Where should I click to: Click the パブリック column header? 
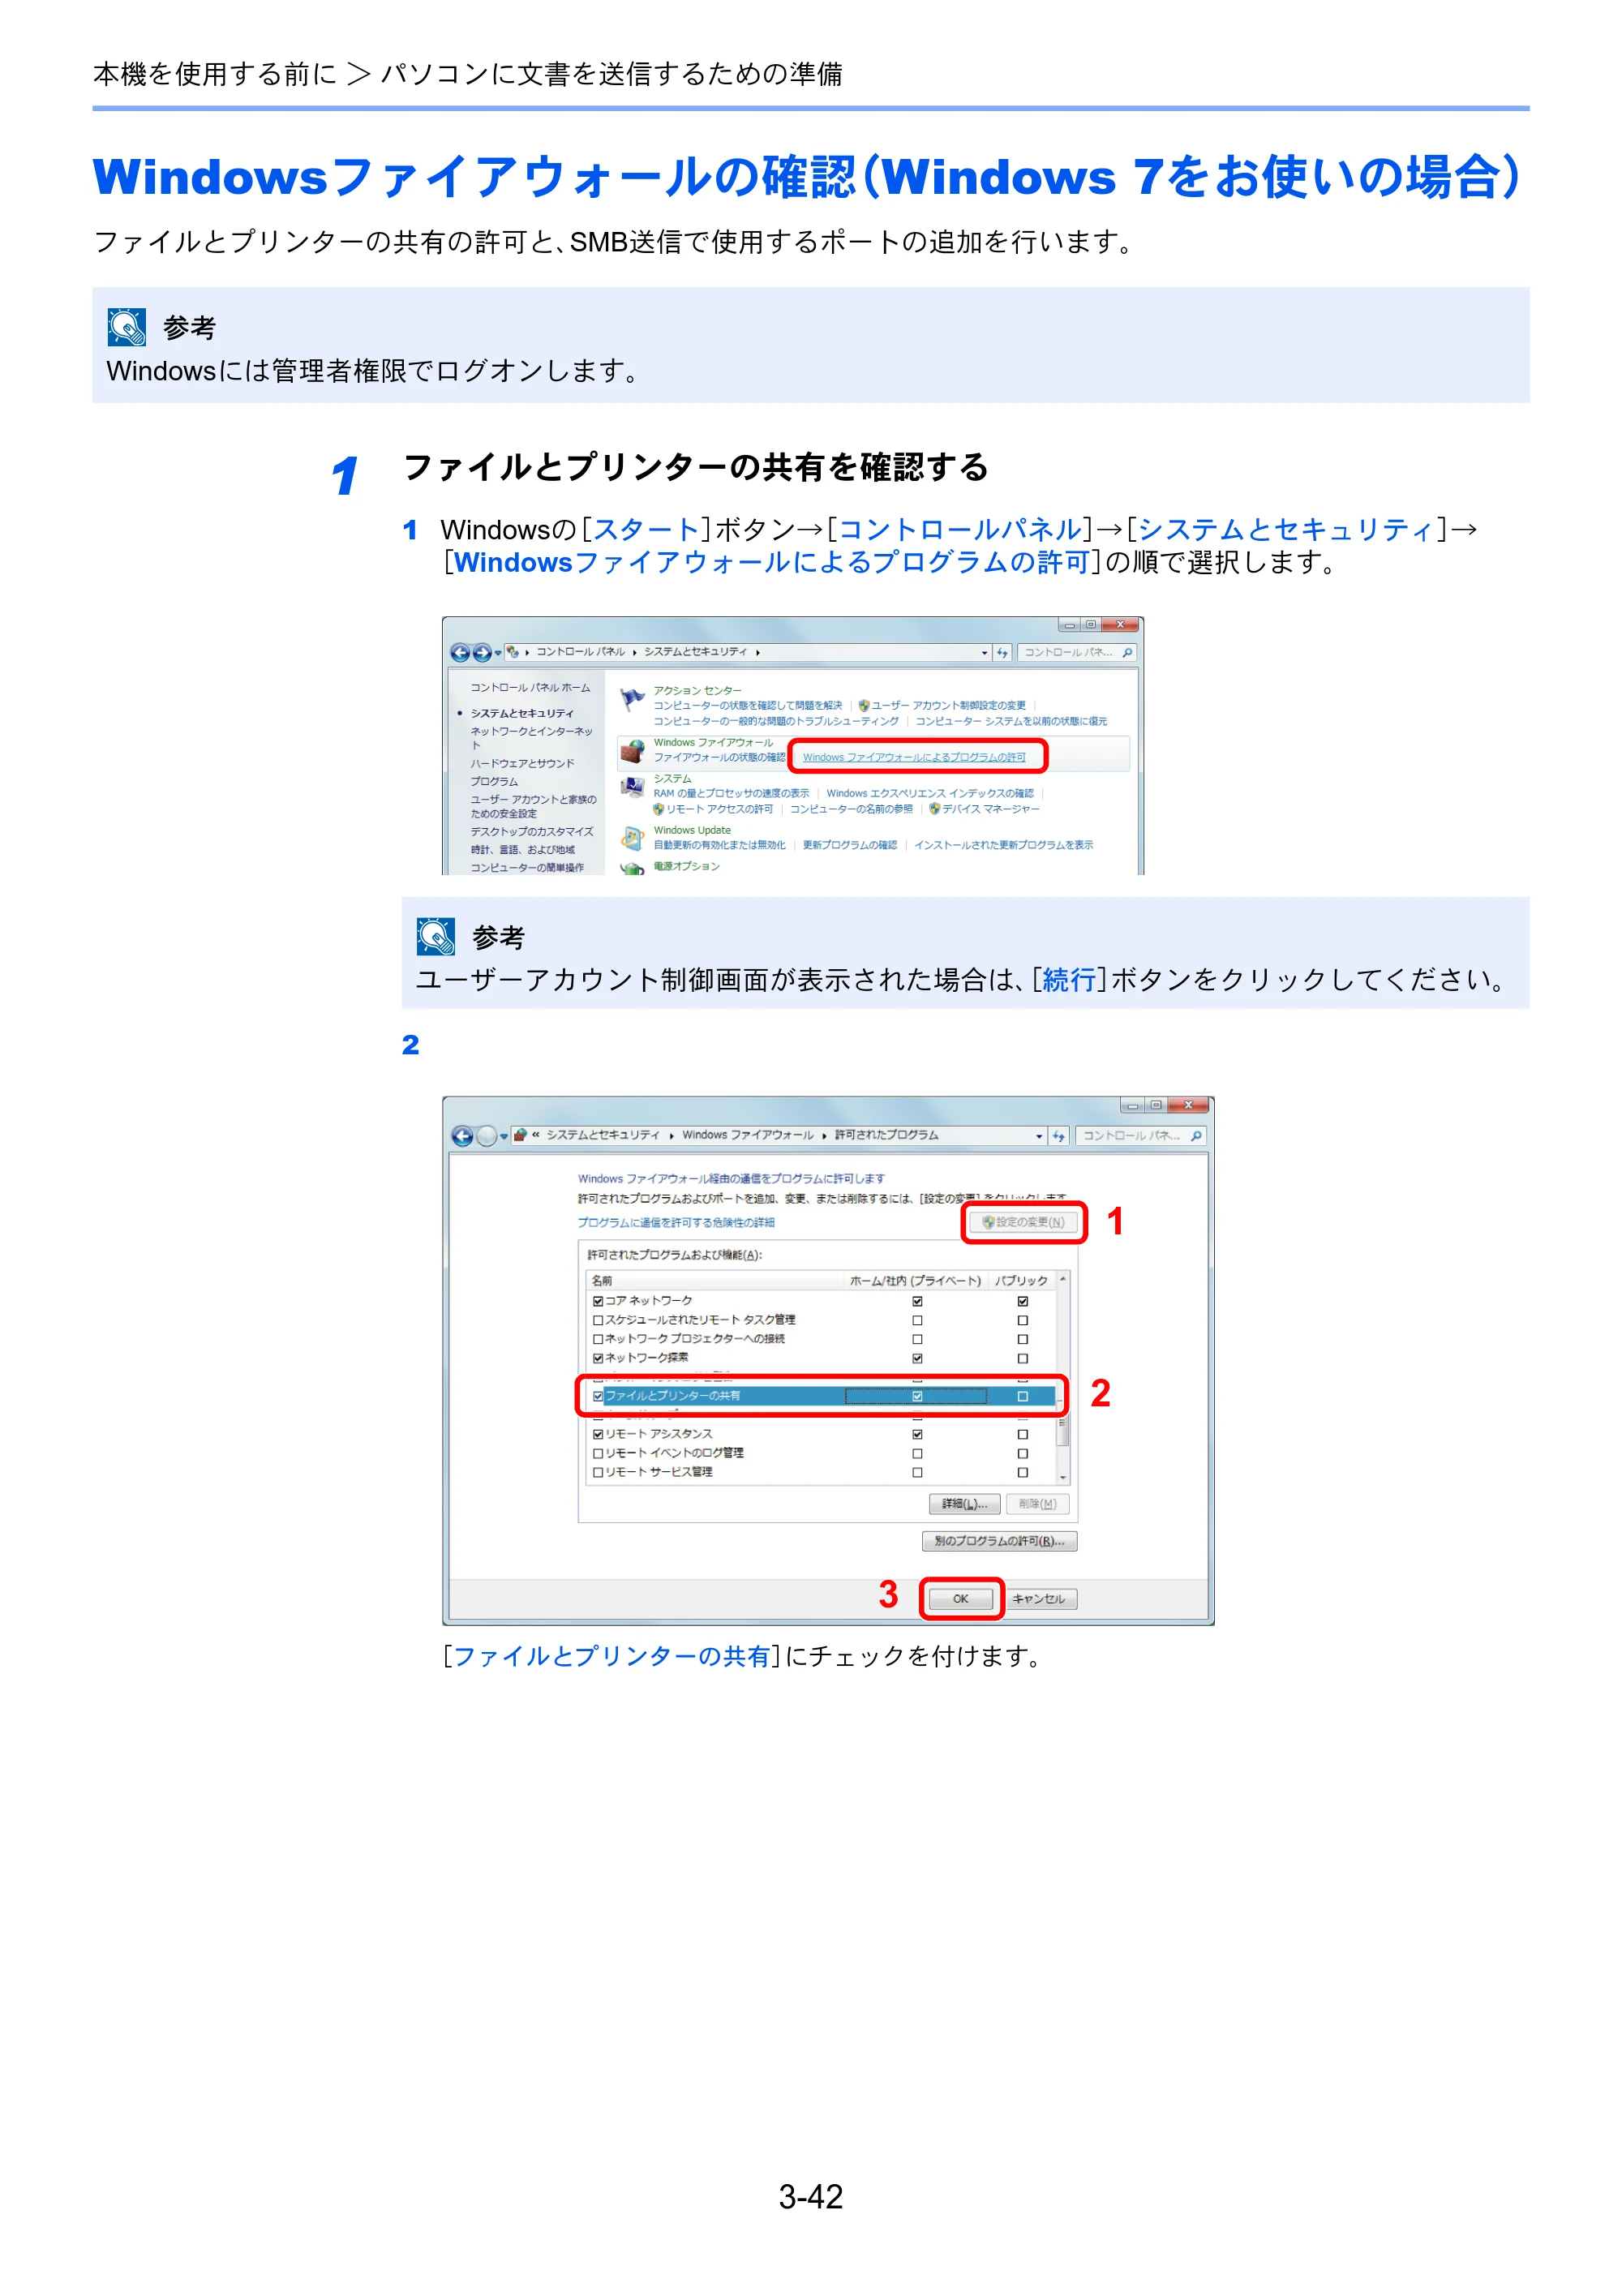1020,1281
